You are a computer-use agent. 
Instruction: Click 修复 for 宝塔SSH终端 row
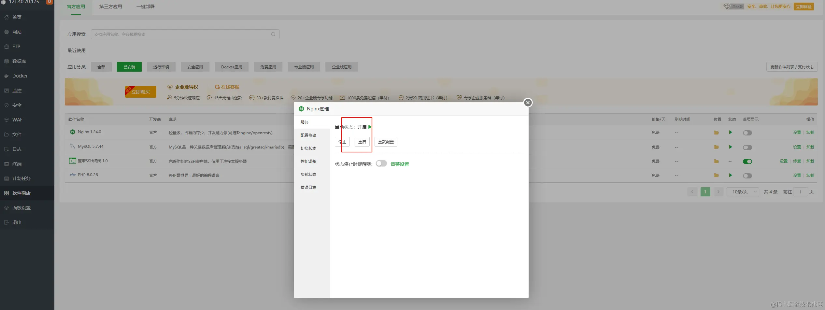[797, 161]
